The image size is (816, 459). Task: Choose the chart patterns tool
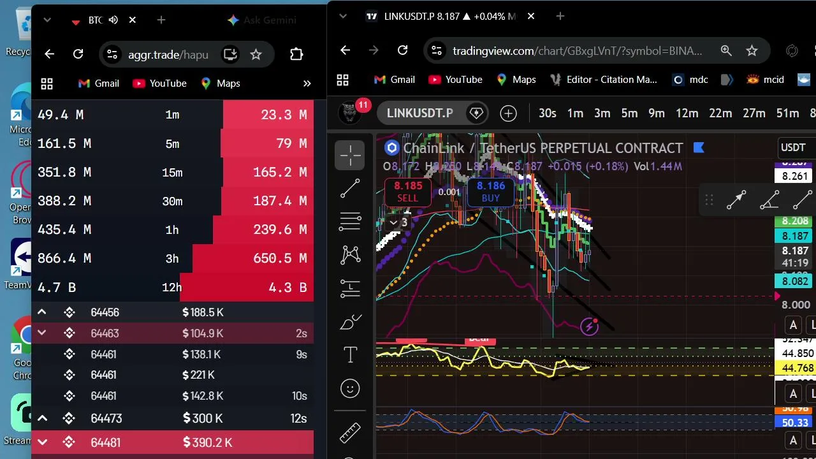pos(350,255)
